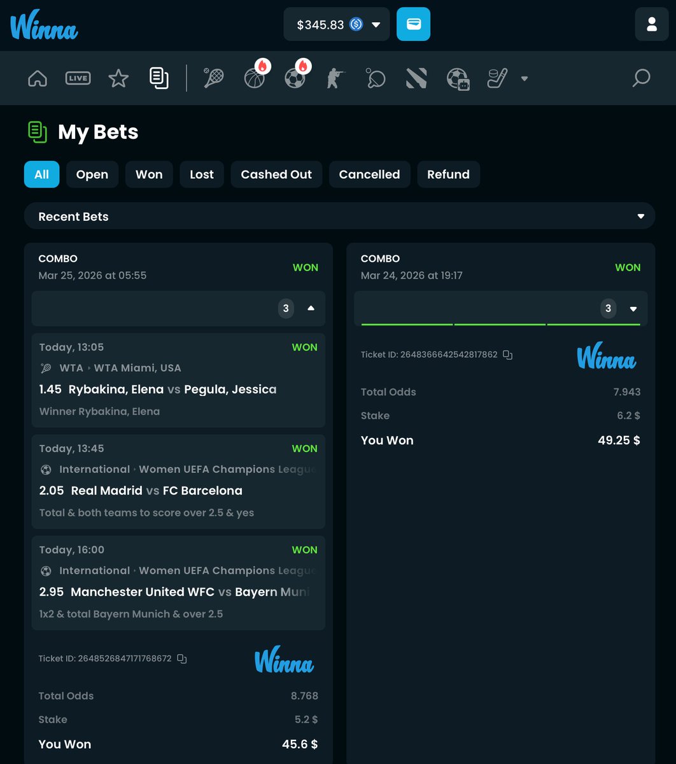This screenshot has width=676, height=764.
Task: Expand the Mar 24 combo selections
Action: click(x=633, y=309)
